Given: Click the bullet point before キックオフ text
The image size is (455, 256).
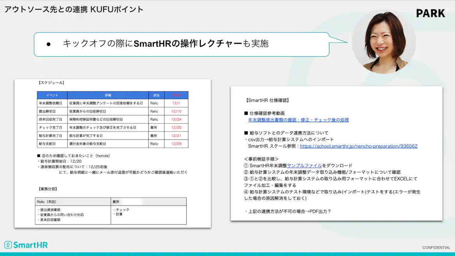Looking at the screenshot, I should pyautogui.click(x=49, y=45).
